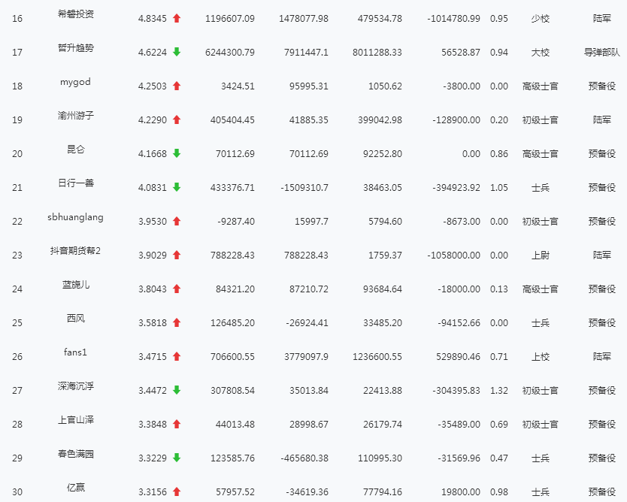Click the value 399042.98
The height and width of the screenshot is (502, 627).
(x=380, y=120)
